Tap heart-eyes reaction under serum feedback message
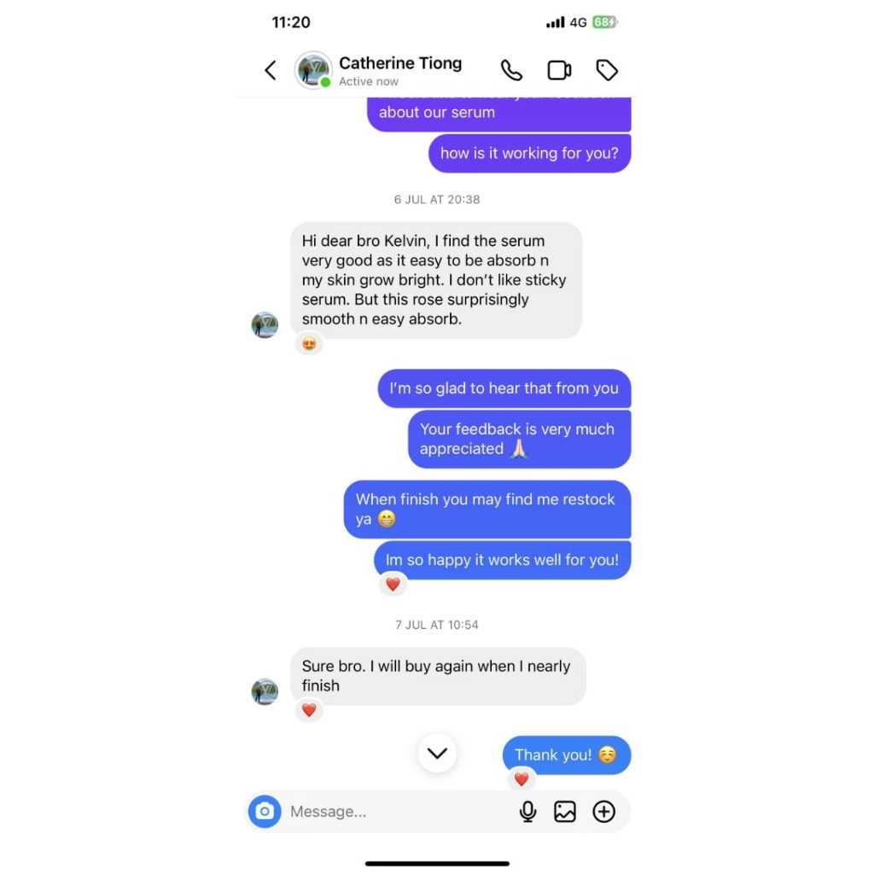 (309, 344)
